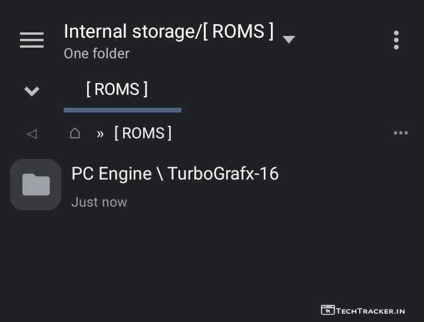Open the hamburger navigation menu
The height and width of the screenshot is (322, 424).
coord(32,40)
